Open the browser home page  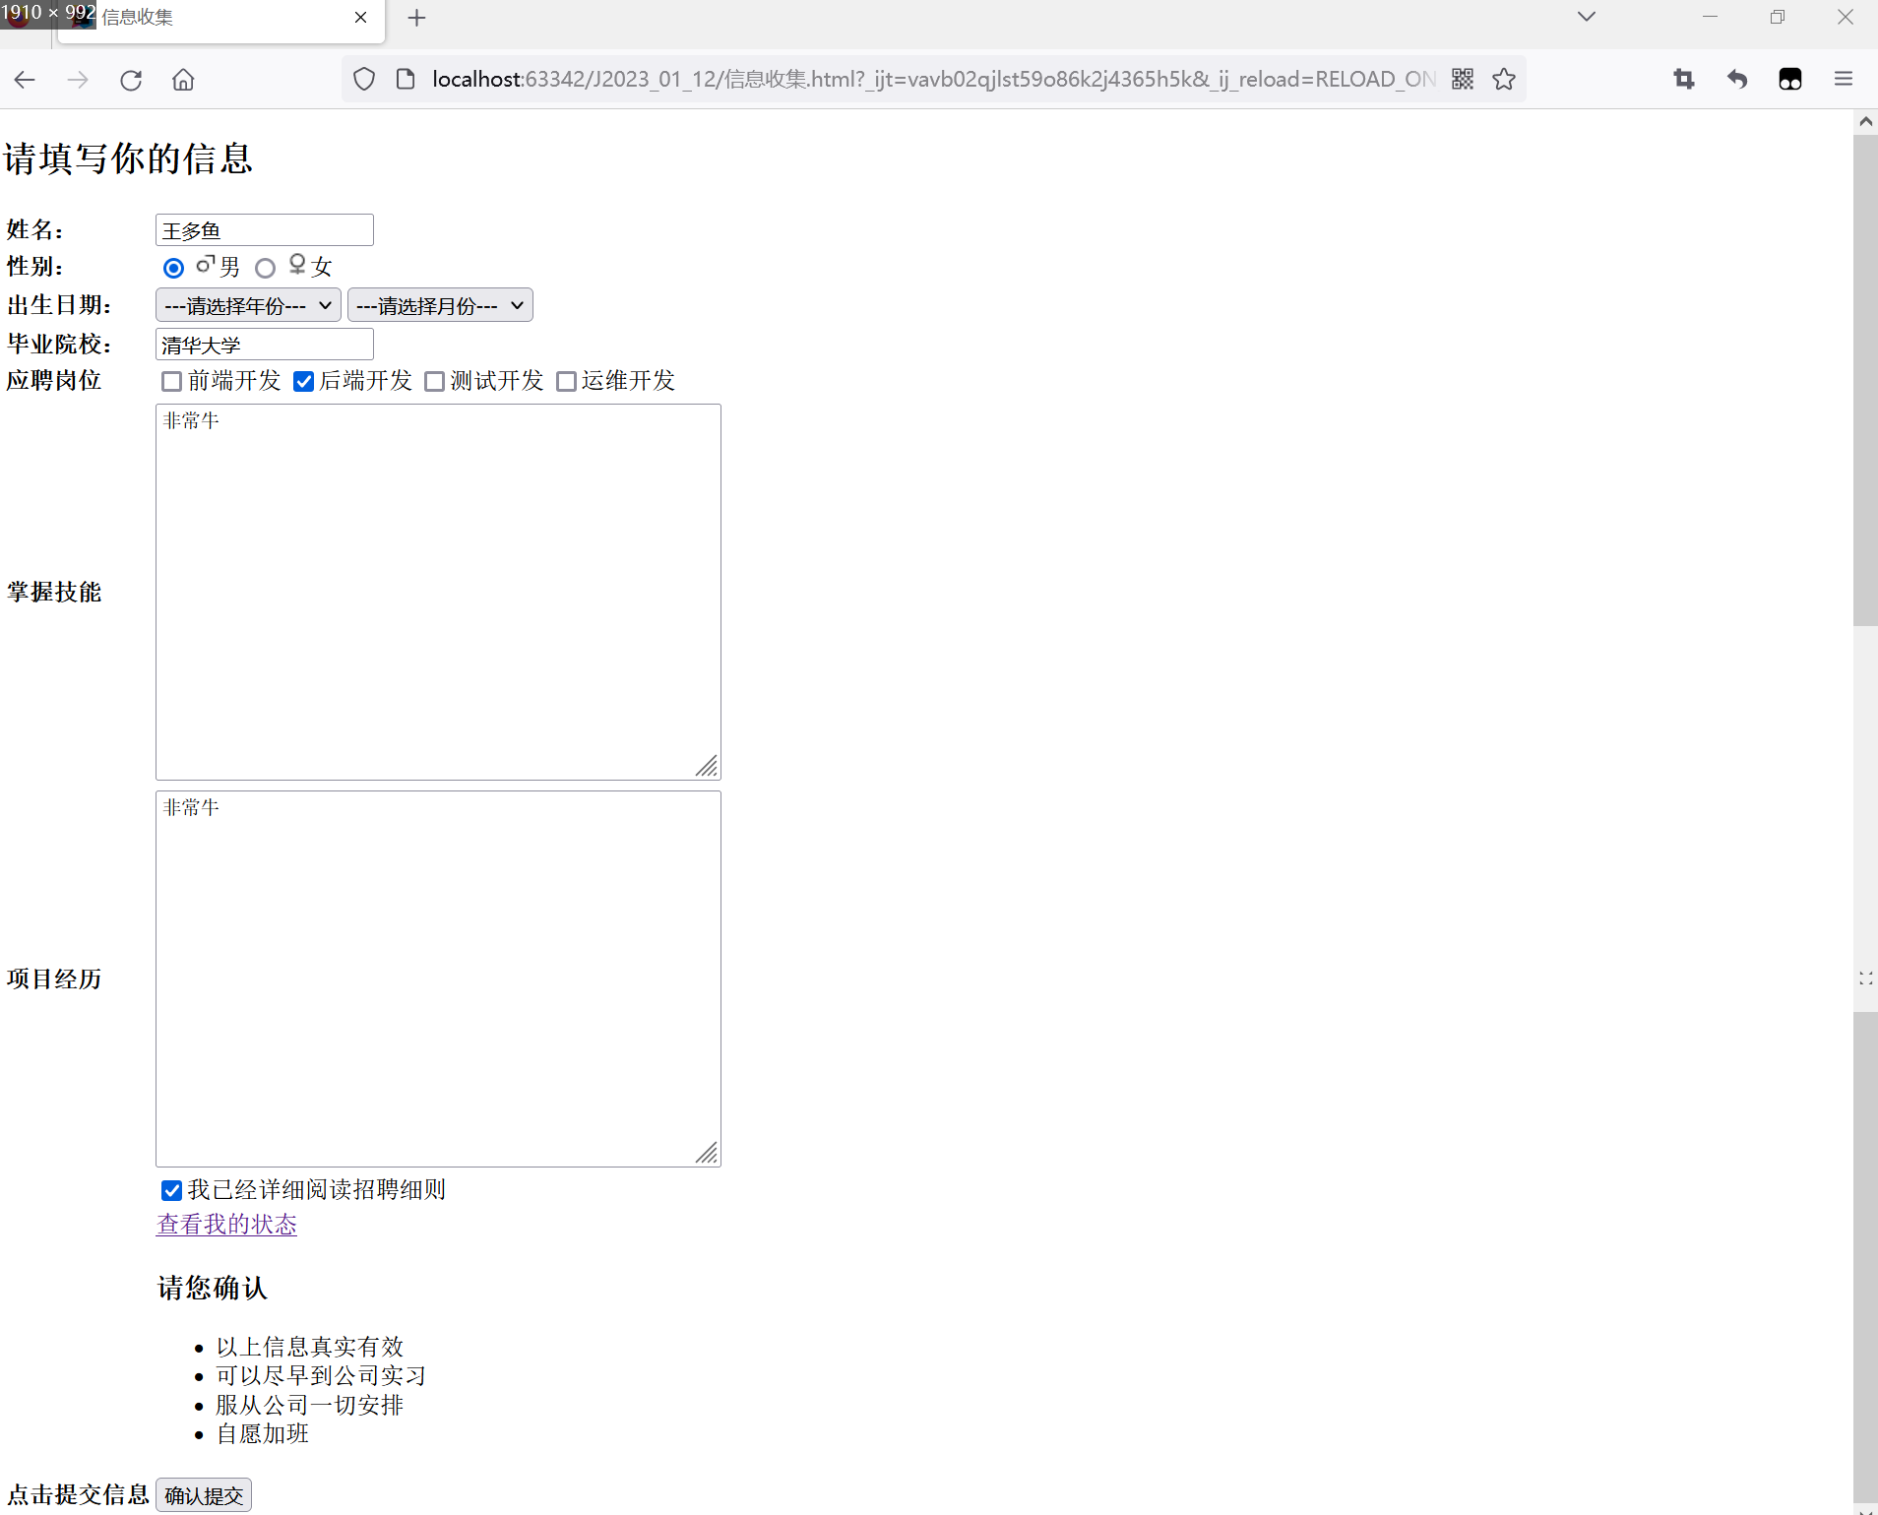183,80
